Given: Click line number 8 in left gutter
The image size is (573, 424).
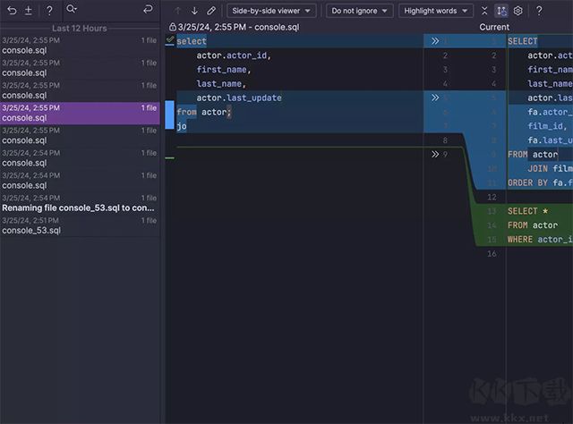Looking at the screenshot, I should click(445, 140).
